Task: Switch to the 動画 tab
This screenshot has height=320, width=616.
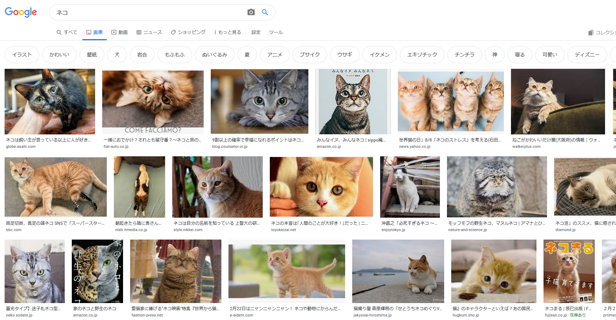Action: (120, 32)
